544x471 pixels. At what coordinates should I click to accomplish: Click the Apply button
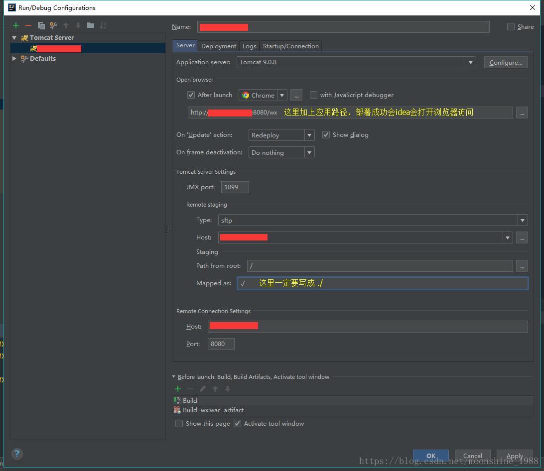pyautogui.click(x=515, y=456)
